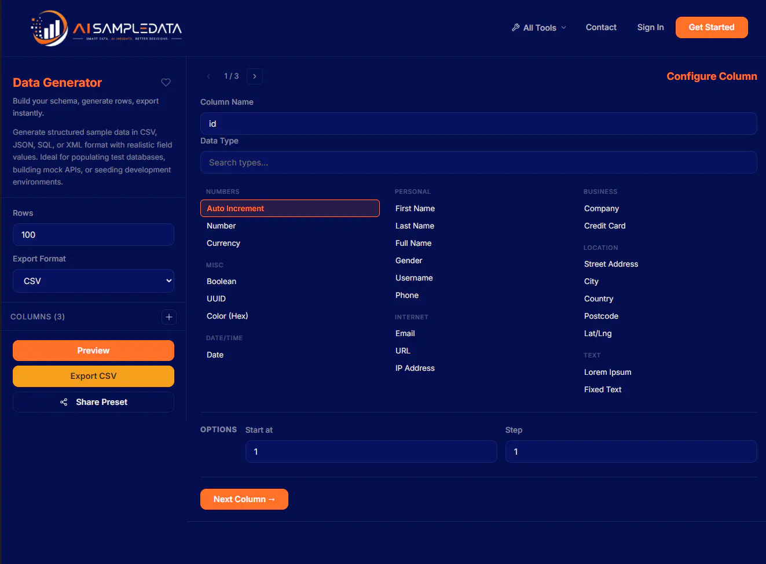Click the Export CSV button
Viewport: 766px width, 564px height.
(93, 376)
